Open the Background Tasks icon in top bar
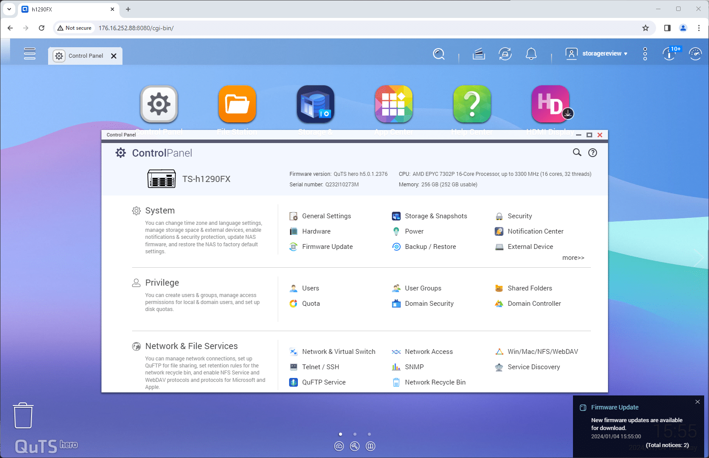The height and width of the screenshot is (458, 709). coord(479,54)
